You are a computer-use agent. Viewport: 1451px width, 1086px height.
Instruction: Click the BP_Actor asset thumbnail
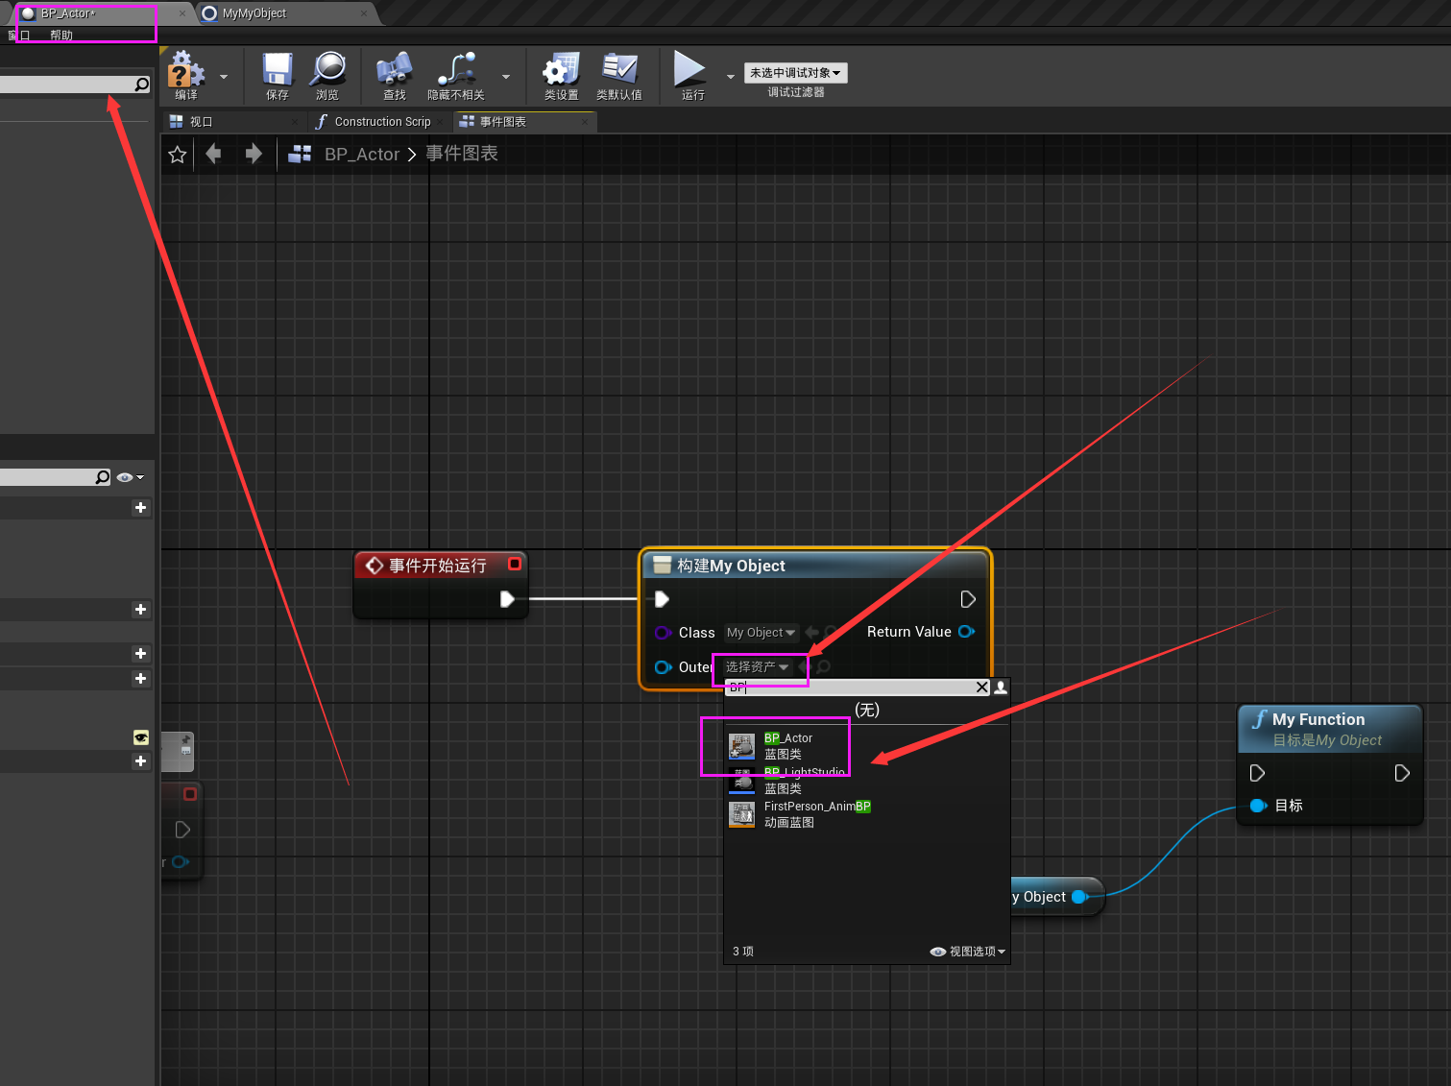coord(742,746)
